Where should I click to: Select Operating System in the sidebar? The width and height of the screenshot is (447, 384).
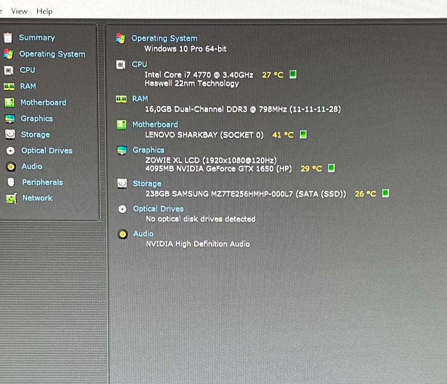[52, 54]
